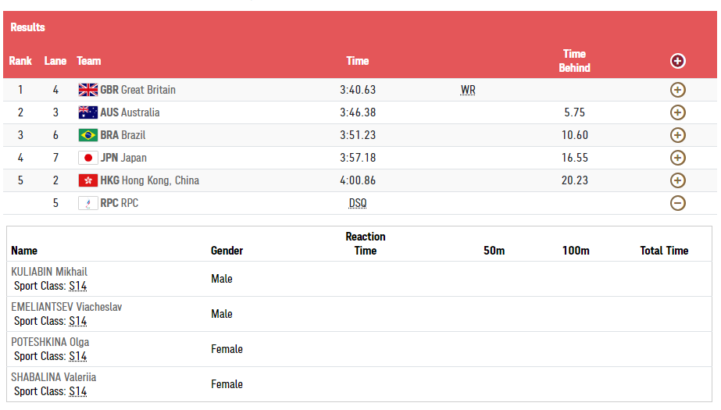
Task: Expand the Brazil team row
Action: click(x=677, y=135)
